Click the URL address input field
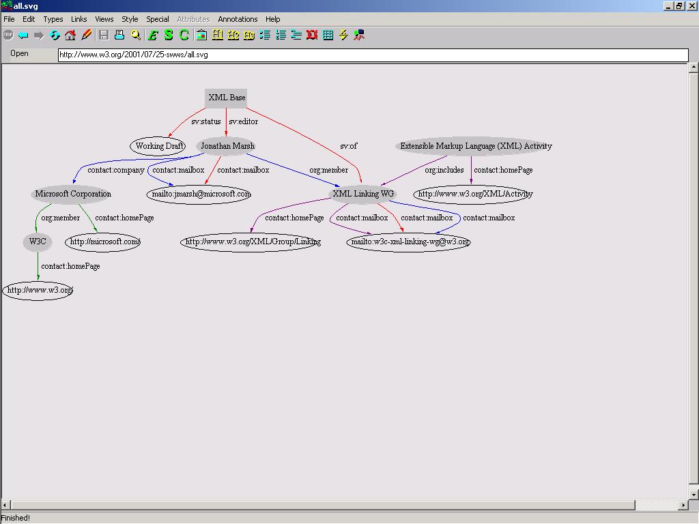 tap(373, 55)
